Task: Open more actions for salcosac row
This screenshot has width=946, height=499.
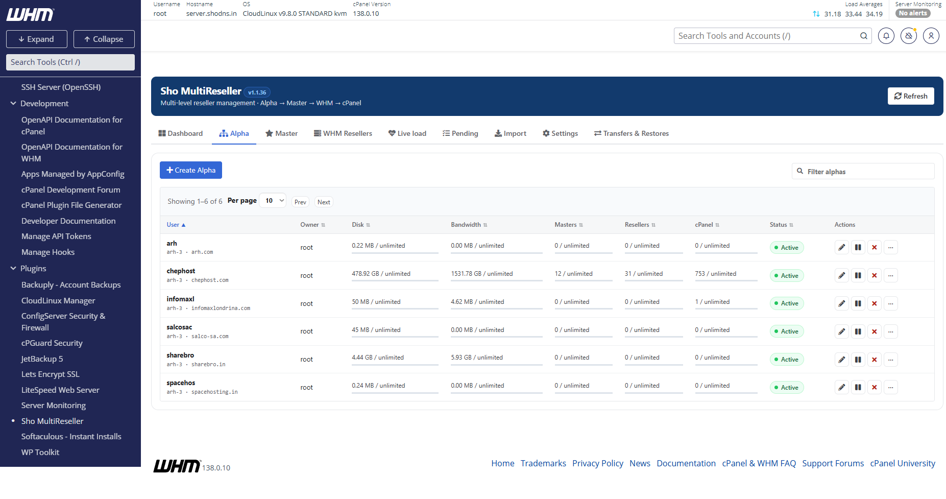Action: (x=891, y=331)
